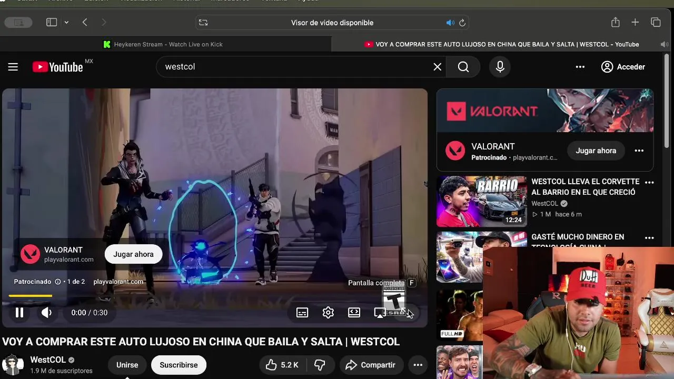
Task: Open WESTCOL LLEVA EL CORVETTE video title
Action: [x=585, y=187]
